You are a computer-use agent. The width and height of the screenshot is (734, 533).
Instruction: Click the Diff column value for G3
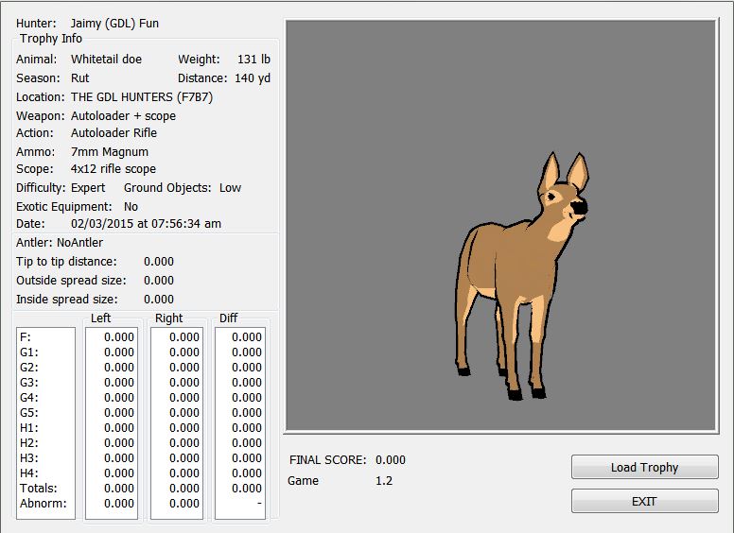coord(247,382)
